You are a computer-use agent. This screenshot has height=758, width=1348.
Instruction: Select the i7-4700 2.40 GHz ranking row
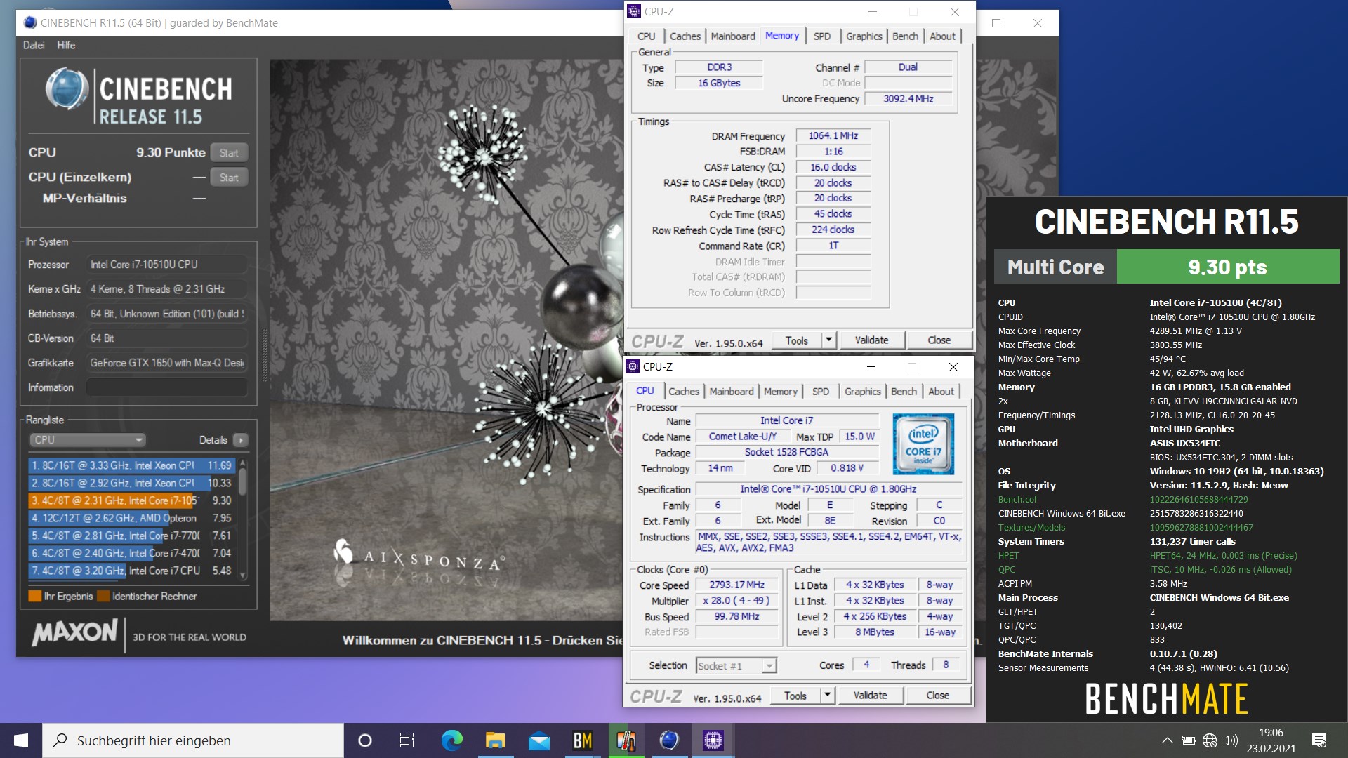(131, 553)
